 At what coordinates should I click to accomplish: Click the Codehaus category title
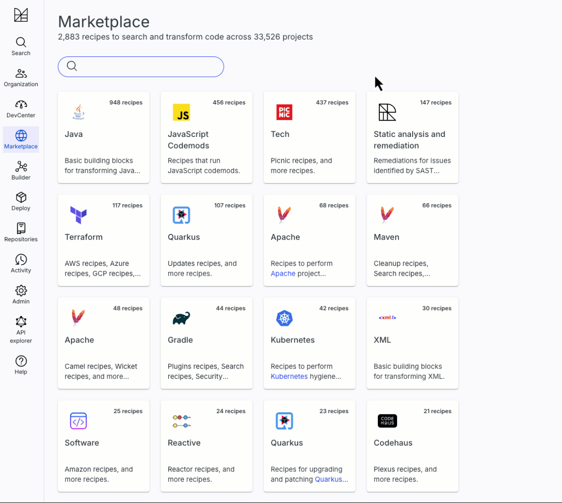393,443
